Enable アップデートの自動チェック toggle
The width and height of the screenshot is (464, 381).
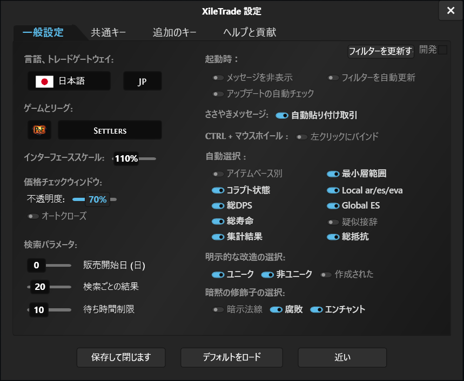click(x=218, y=94)
